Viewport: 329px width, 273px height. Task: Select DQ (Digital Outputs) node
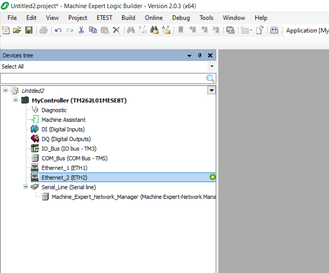point(66,139)
